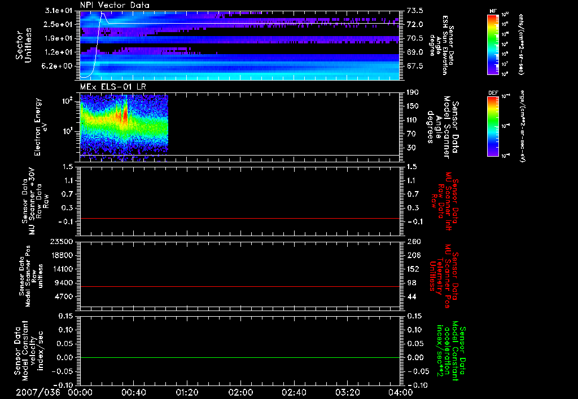Click the '44' telemetry tick value

point(411,296)
